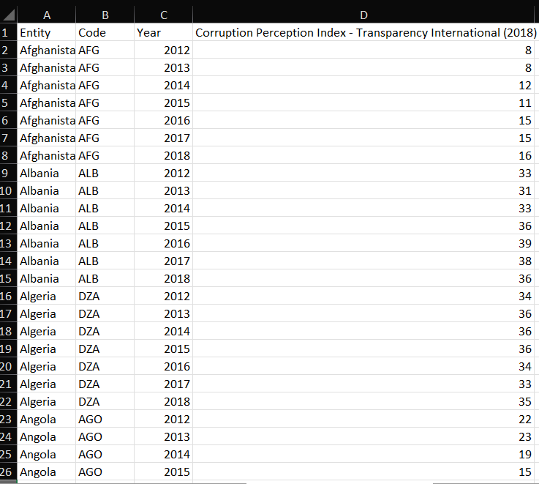
Task: Select column C header
Action: [x=163, y=15]
